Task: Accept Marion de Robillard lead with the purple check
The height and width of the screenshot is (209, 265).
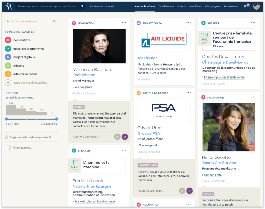Action: coord(125,137)
